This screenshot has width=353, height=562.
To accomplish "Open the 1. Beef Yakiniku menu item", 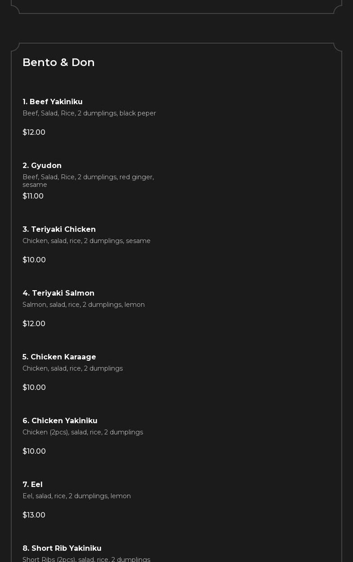I will (53, 102).
